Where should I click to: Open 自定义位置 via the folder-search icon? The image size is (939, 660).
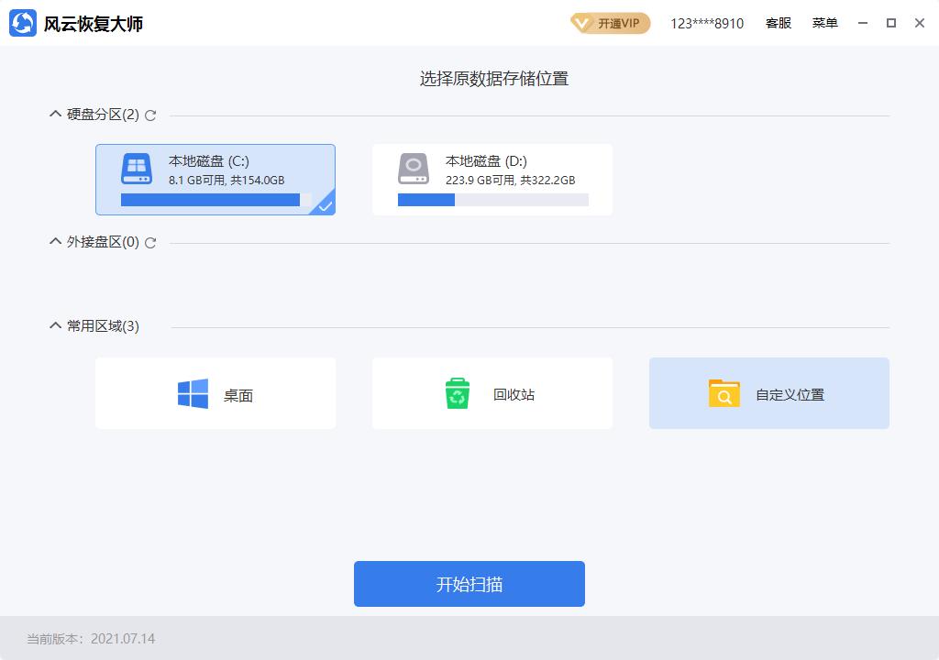tap(724, 392)
